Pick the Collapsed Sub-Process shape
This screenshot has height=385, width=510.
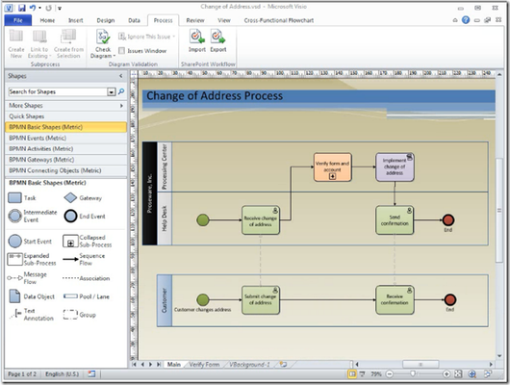pyautogui.click(x=70, y=242)
